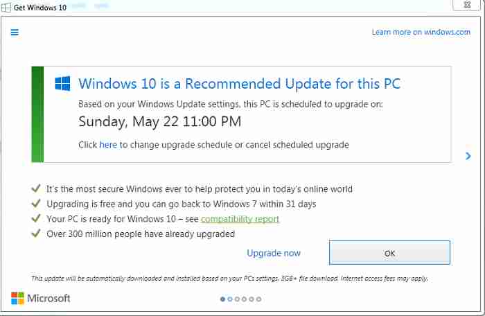Select the second page indicator dot

[x=230, y=299]
